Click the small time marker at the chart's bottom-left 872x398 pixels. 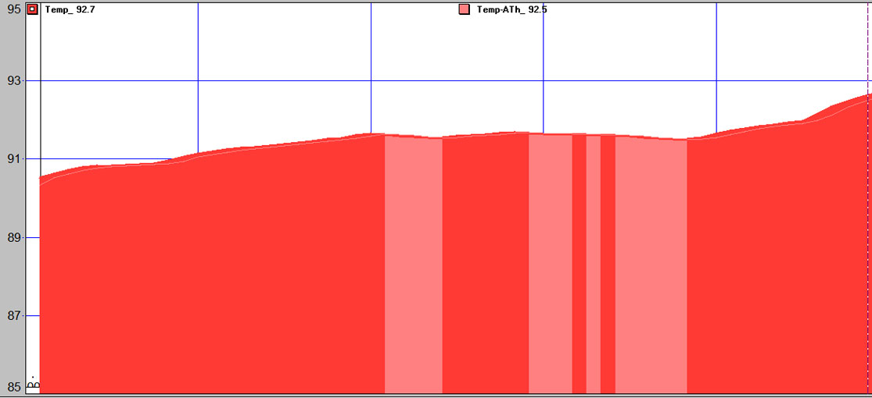click(33, 384)
